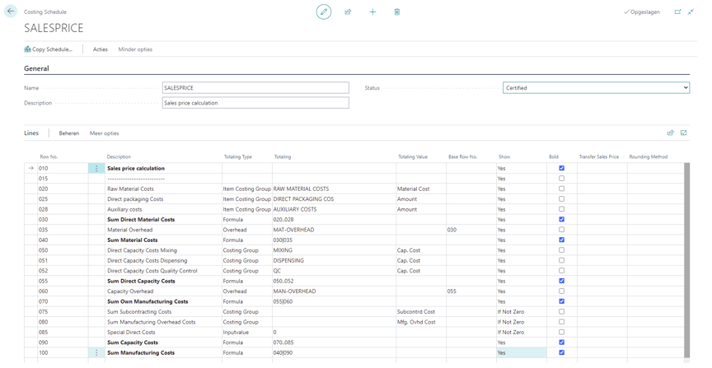The width and height of the screenshot is (712, 368).
Task: Select Totaling Type cell for Raw Material Costs
Action: 247,189
